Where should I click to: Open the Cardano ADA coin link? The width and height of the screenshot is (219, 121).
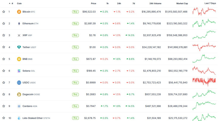point(30,106)
